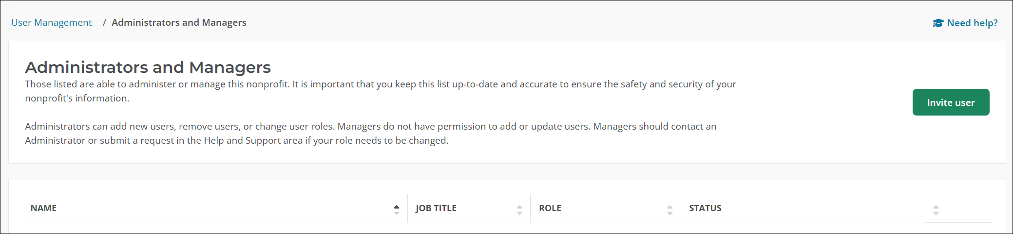Sort table by the ROLE header label
The image size is (1013, 234).
[x=550, y=208]
